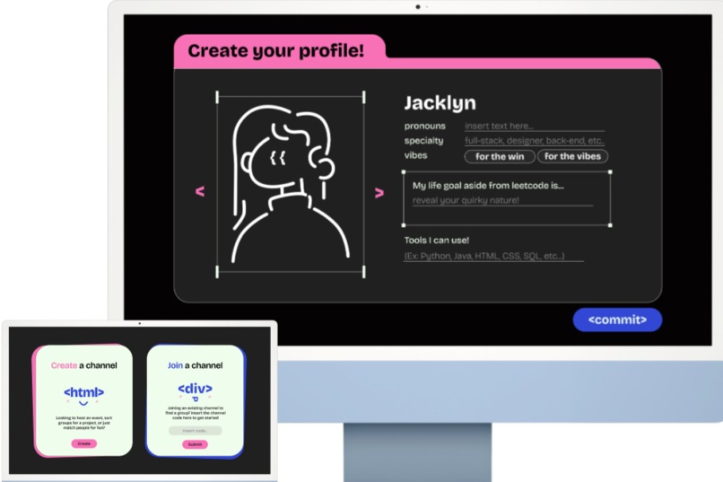
Task: Click the <div> face logo
Action: 195,391
